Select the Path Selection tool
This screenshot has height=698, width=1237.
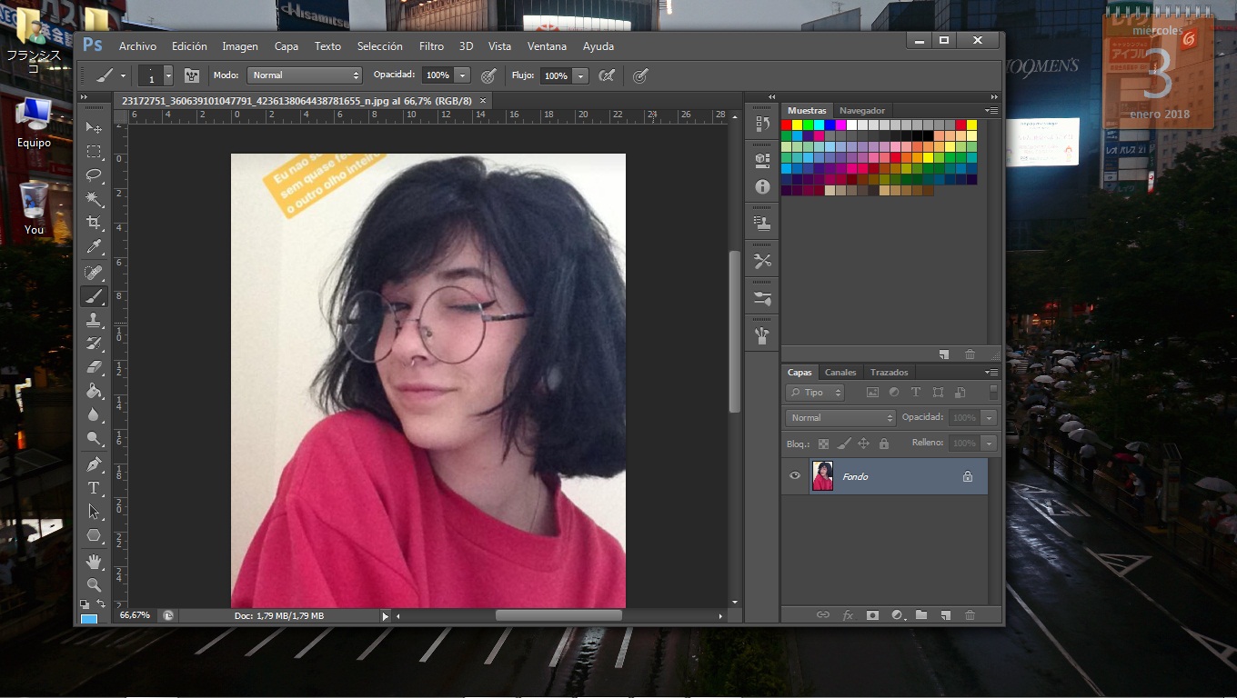pyautogui.click(x=94, y=512)
